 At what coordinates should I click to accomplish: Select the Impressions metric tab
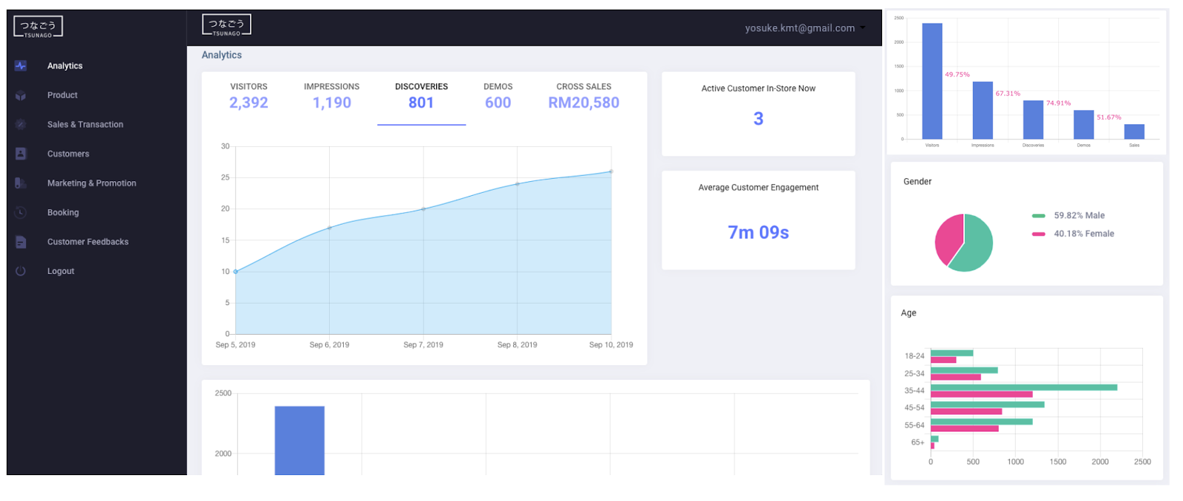click(331, 96)
